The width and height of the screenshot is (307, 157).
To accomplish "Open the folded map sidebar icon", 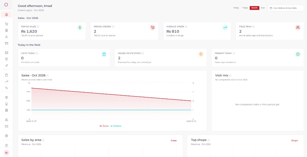I will tap(7, 53).
